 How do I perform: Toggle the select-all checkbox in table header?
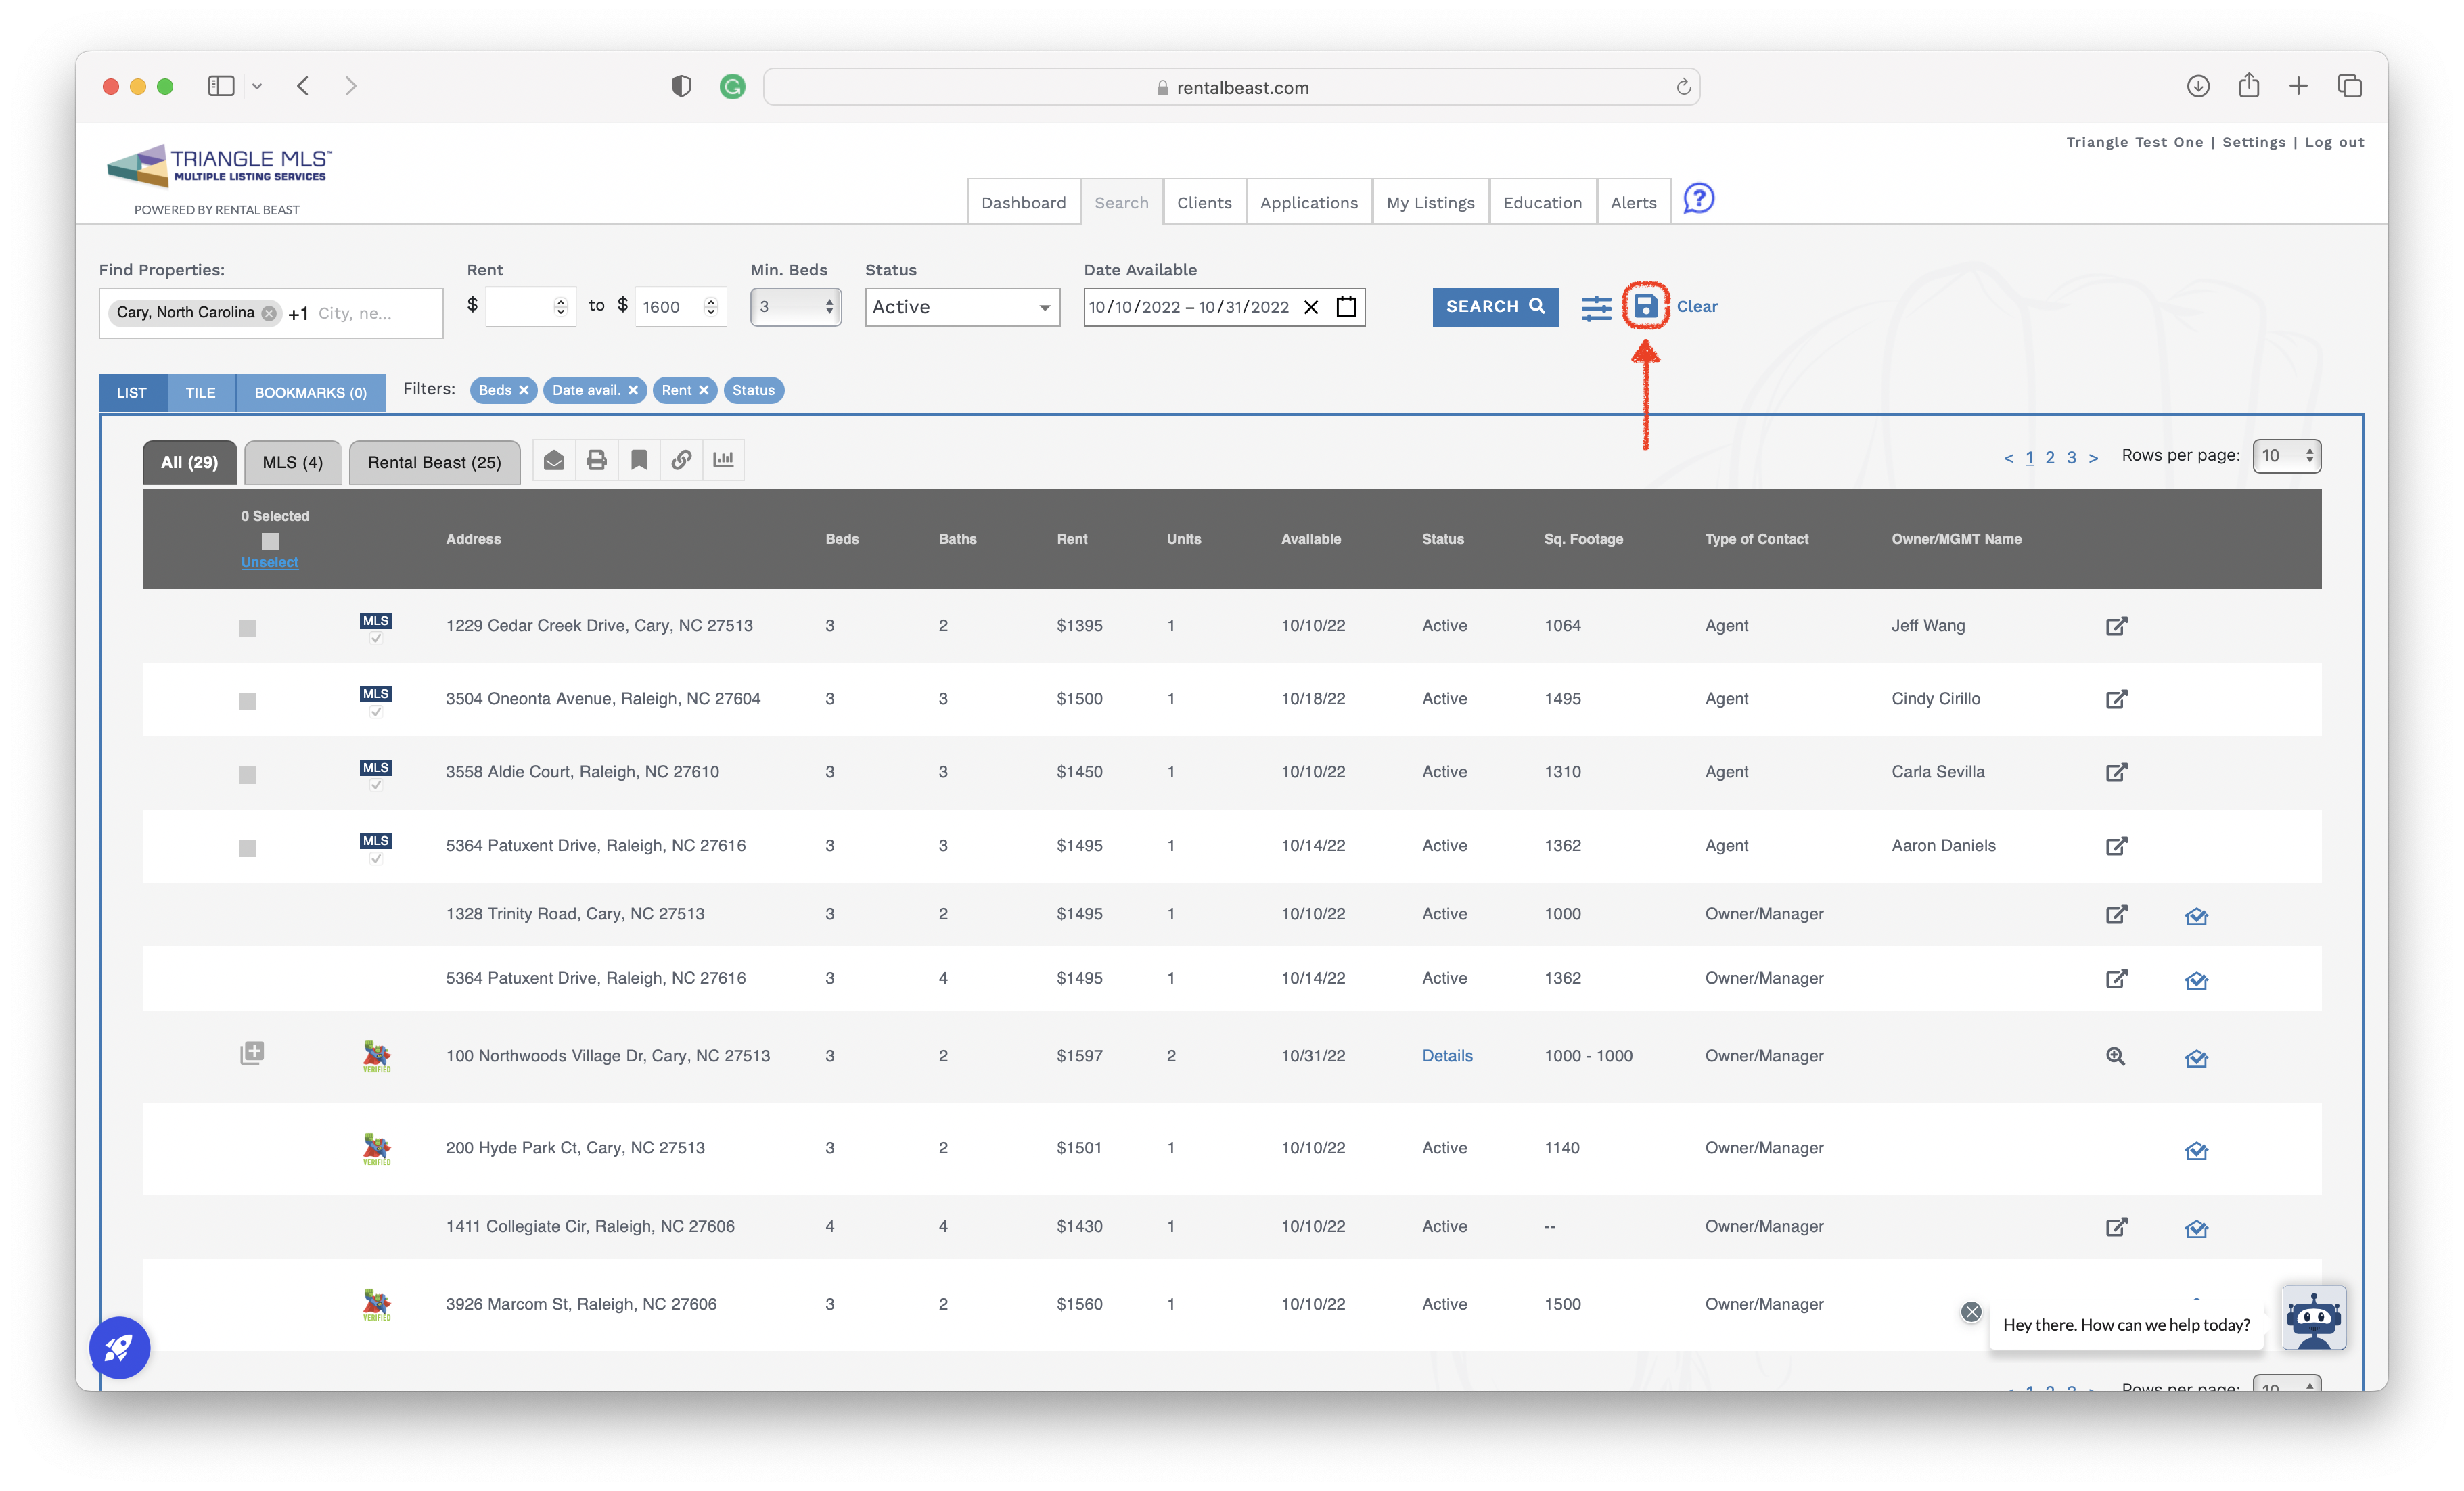(270, 541)
